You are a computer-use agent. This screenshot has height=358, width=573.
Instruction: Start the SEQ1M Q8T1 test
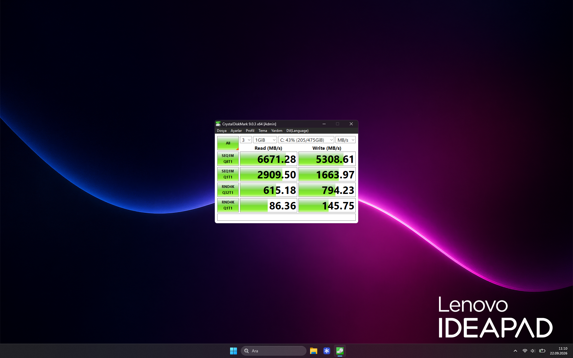coord(228,159)
